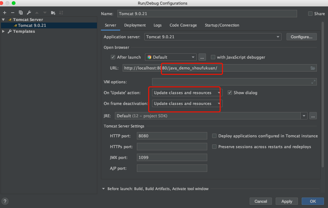
Task: Switch to the Startup/Connection tab
Action: (222, 25)
